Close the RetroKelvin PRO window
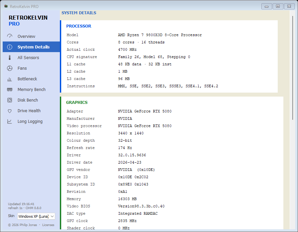 click(289, 6)
